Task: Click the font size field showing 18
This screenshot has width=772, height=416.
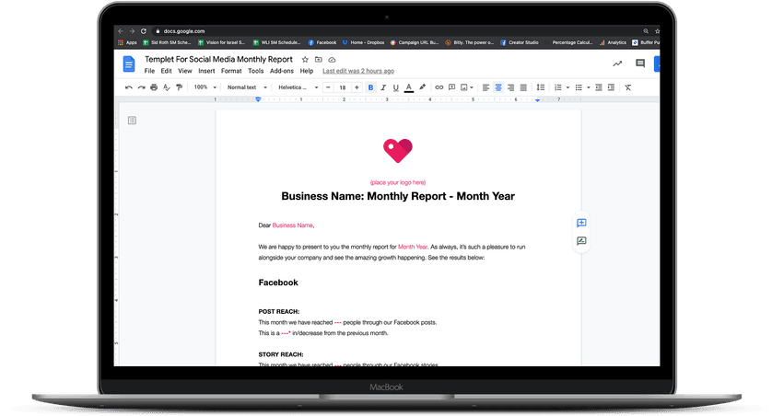Action: [x=343, y=87]
